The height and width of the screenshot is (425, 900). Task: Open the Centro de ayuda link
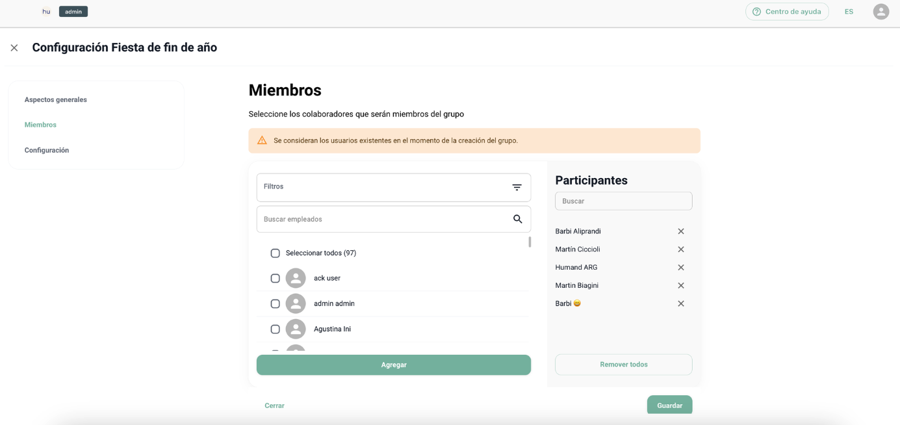tap(787, 12)
